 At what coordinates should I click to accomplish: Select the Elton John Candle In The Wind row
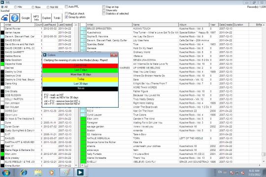171,118
